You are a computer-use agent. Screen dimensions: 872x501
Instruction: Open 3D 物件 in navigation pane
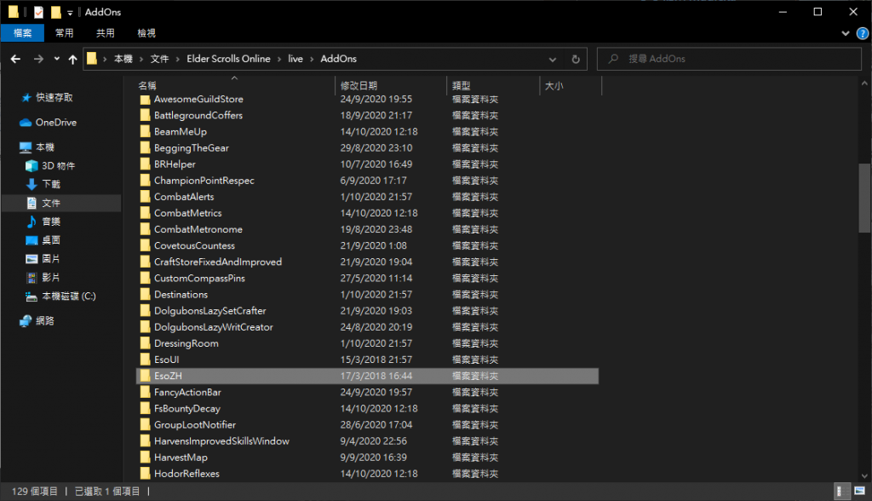[x=58, y=166]
